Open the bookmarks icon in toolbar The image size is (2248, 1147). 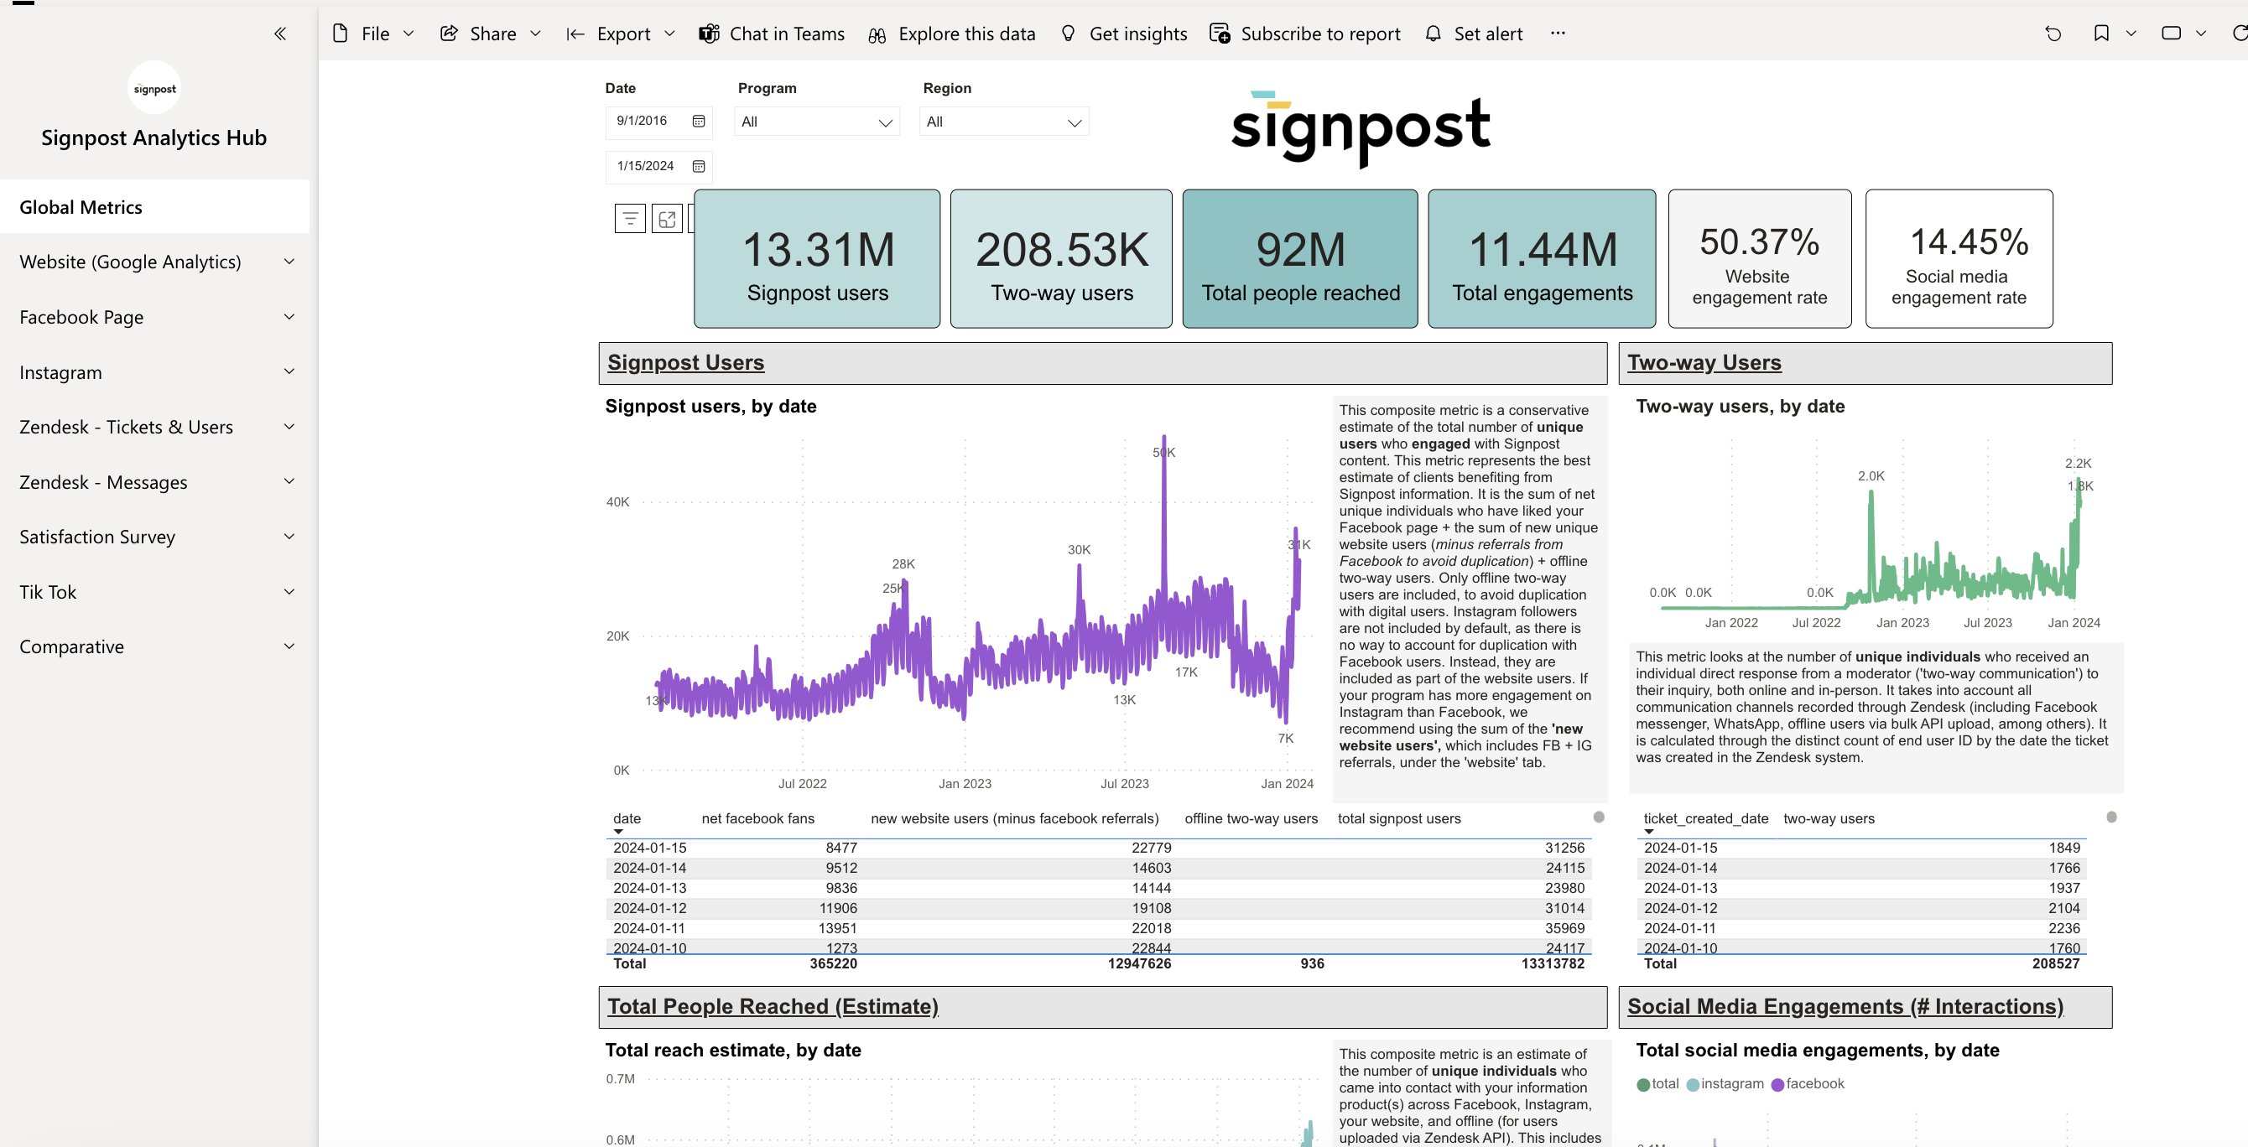click(x=2100, y=34)
